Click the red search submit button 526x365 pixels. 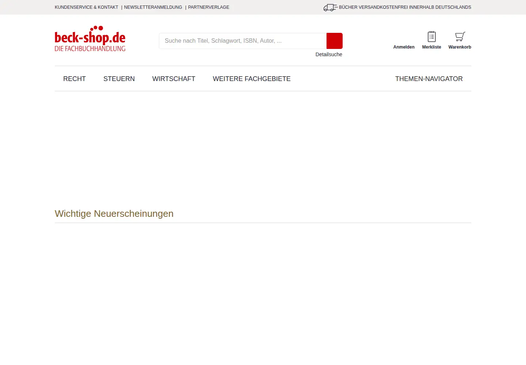(335, 41)
